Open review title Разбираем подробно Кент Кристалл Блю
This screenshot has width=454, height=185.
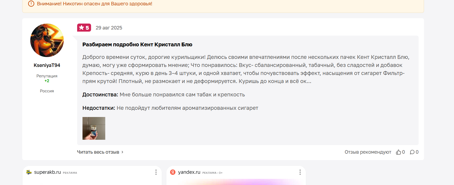[x=137, y=44]
